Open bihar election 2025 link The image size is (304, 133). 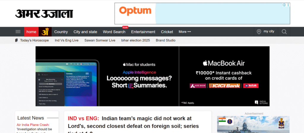[x=135, y=40]
